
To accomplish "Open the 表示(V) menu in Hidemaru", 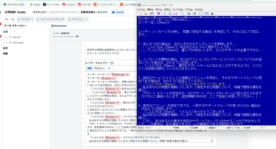I will click(158, 10).
